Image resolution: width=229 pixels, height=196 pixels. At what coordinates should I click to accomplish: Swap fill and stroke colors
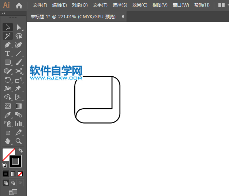coord(20,151)
